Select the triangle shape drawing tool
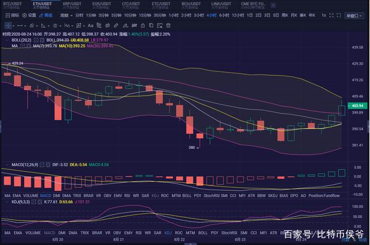 (x=43, y=26)
